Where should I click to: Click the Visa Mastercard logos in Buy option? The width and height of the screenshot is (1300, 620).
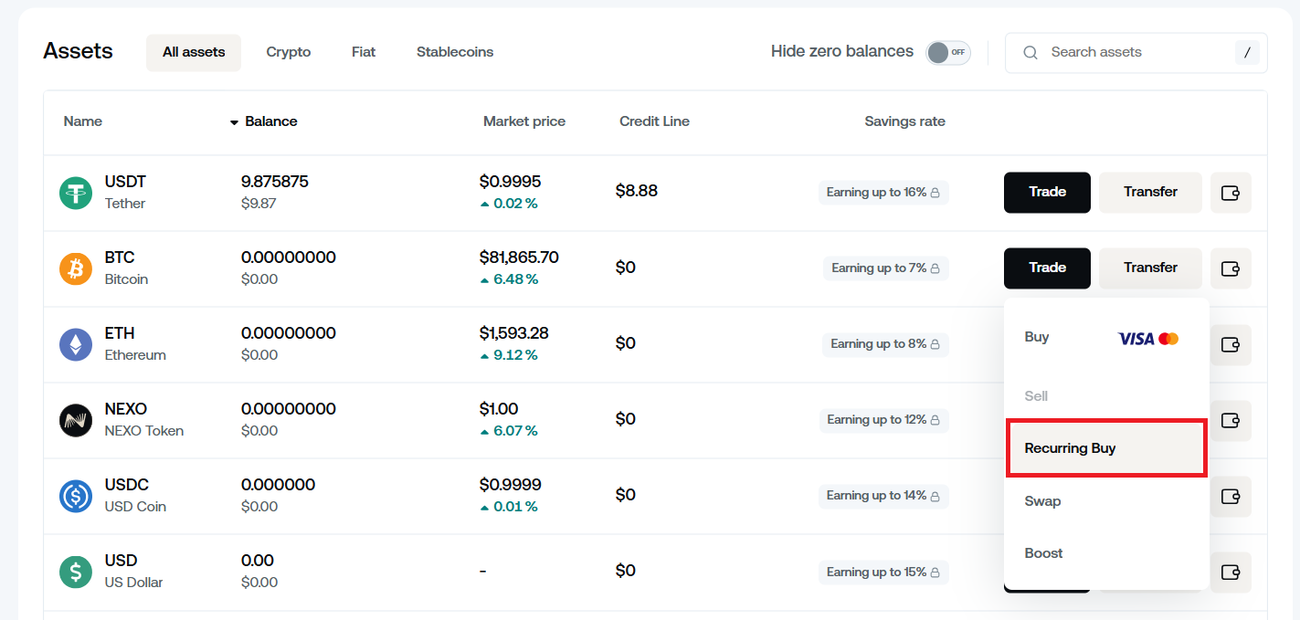pos(1148,339)
